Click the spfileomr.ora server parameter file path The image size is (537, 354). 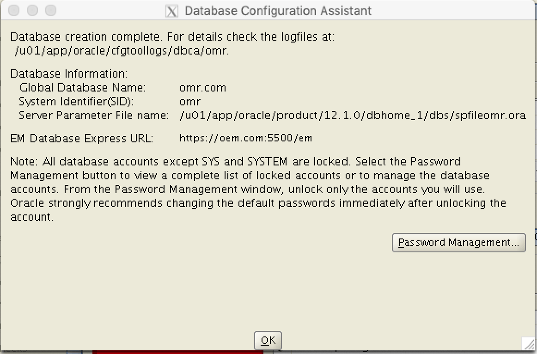point(353,116)
